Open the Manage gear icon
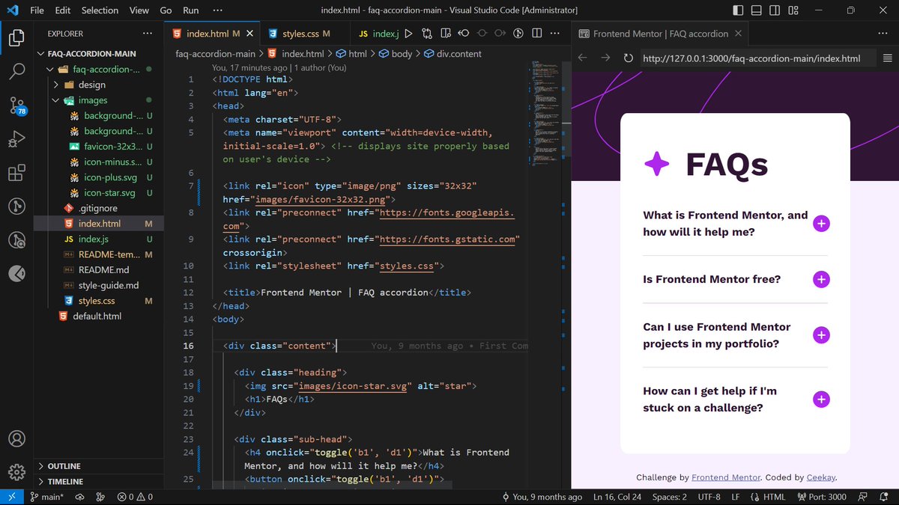 click(16, 473)
